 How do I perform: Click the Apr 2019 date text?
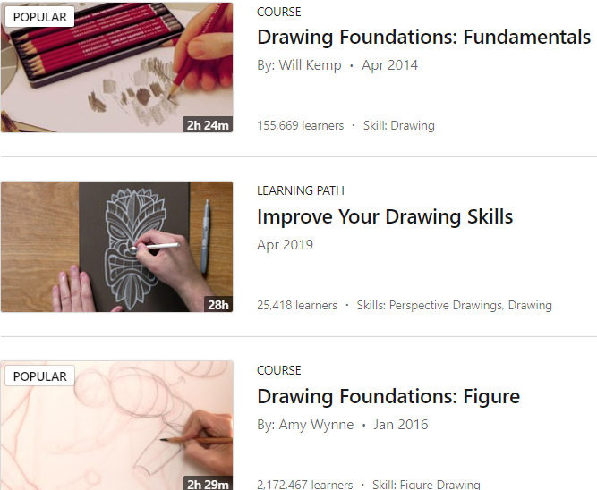tap(285, 245)
